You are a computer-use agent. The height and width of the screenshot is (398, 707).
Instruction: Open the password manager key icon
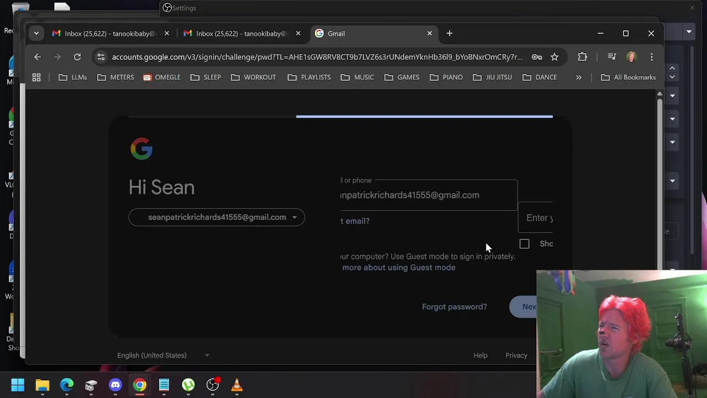[536, 57]
